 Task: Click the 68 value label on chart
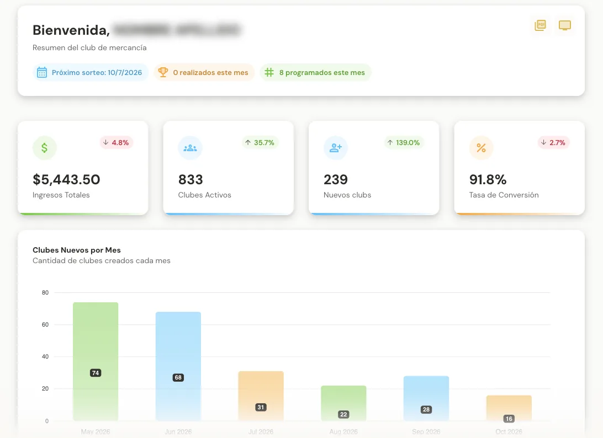click(x=178, y=378)
